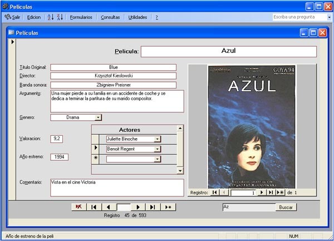Open the Edicion menu

(x=33, y=17)
